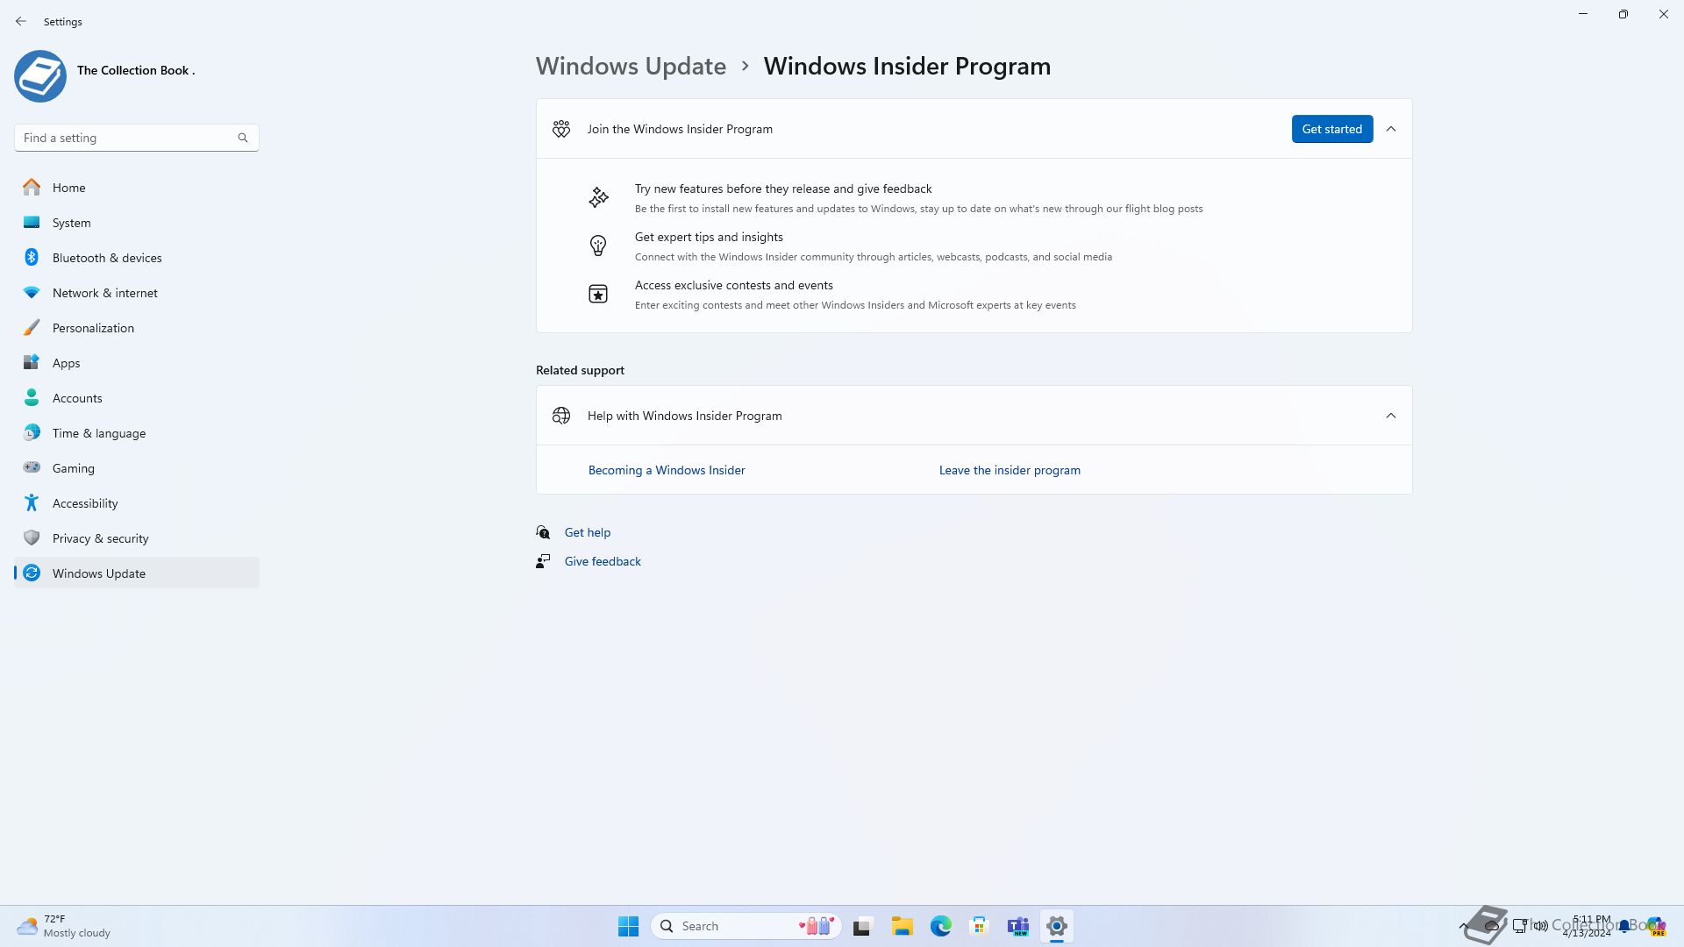The image size is (1684, 947).
Task: Collapse Help with Windows Insider Program section
Action: (x=1391, y=416)
